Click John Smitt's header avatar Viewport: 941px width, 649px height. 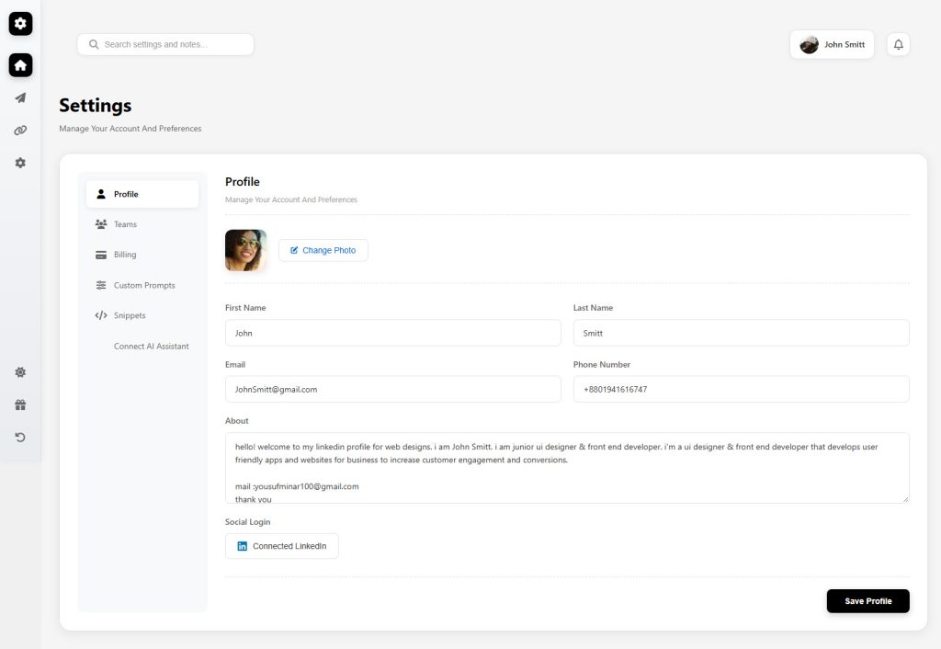pos(809,44)
